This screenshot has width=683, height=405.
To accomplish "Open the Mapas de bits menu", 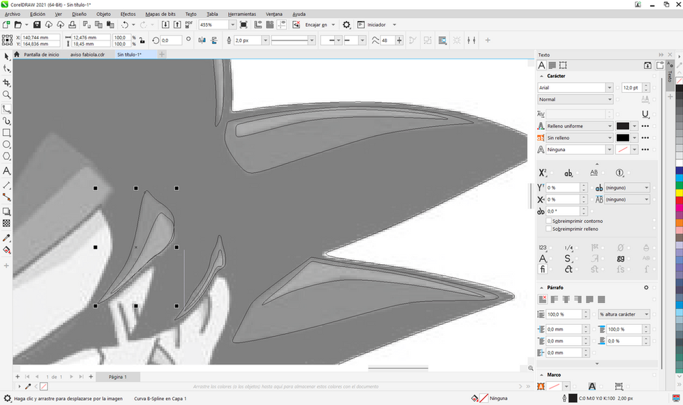I will pos(160,14).
